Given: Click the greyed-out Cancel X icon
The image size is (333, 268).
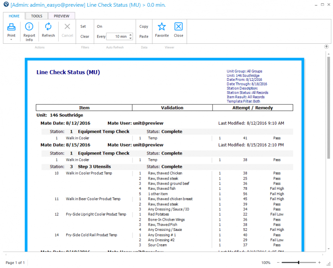Looking at the screenshot, I should click(67, 26).
